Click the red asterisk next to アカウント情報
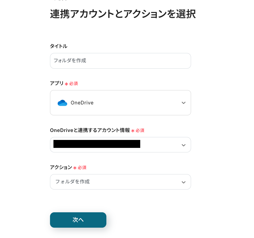Screen dimensions: 254x238 tap(133, 131)
